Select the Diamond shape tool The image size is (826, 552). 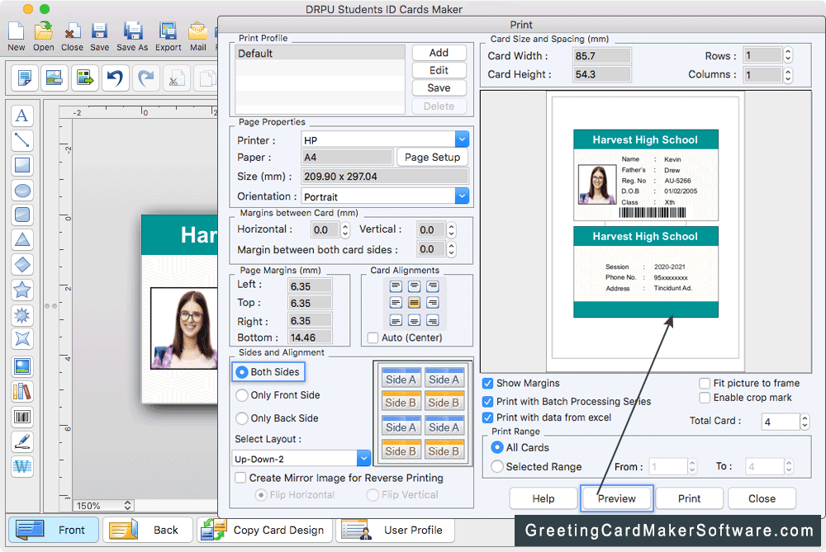point(22,264)
